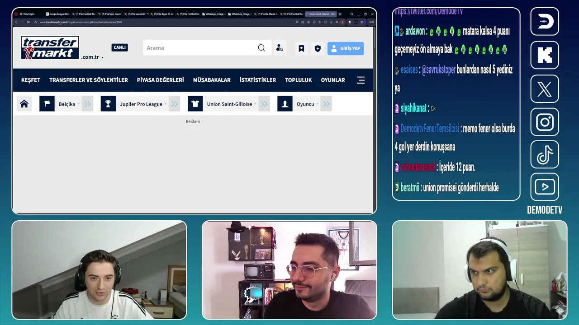579x325 pixels.
Task: Click the magnifier search icon in Arama
Action: click(x=261, y=48)
